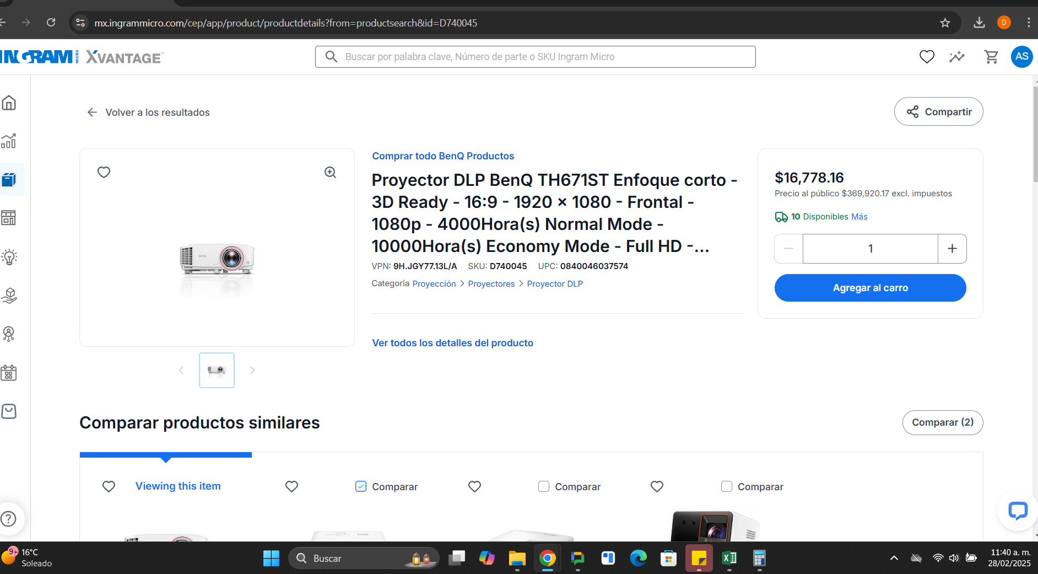Open the trending insights icon in header
This screenshot has height=574, width=1038.
click(x=957, y=57)
